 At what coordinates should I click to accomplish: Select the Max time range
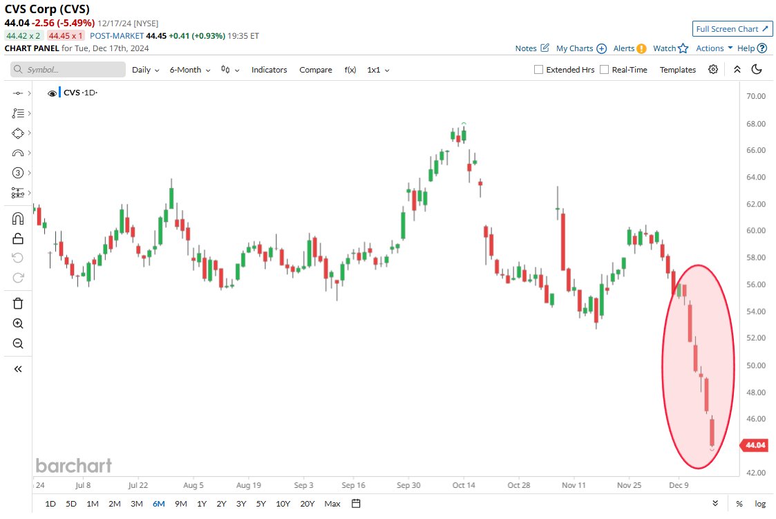332,504
